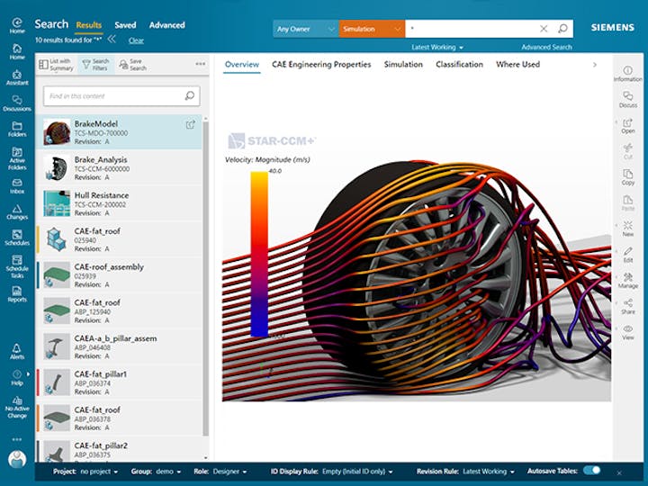
Task: Switch to CAE Engineering Properties tab
Action: click(x=321, y=65)
